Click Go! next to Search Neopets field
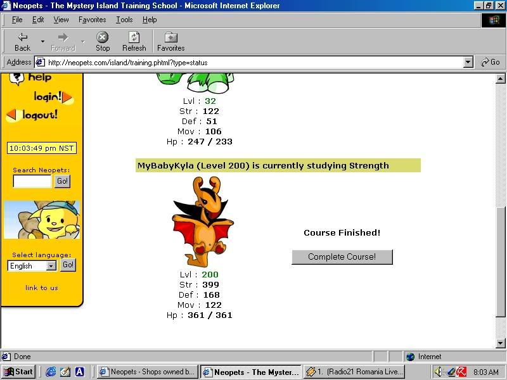Screen dimensions: 507x380 click(x=62, y=181)
